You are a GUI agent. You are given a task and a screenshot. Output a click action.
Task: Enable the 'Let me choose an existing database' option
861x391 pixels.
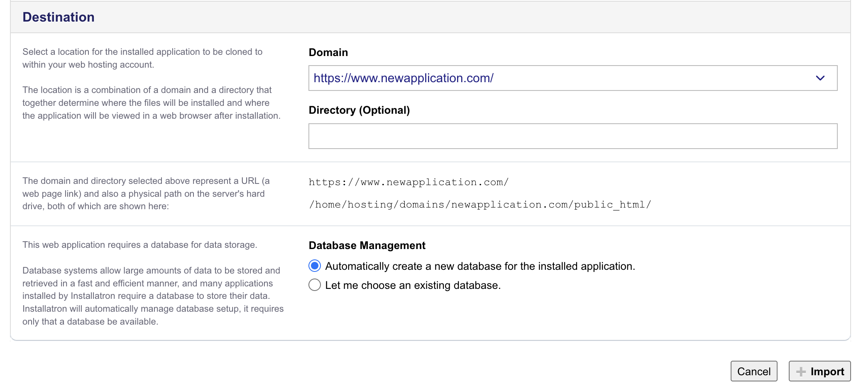point(315,285)
